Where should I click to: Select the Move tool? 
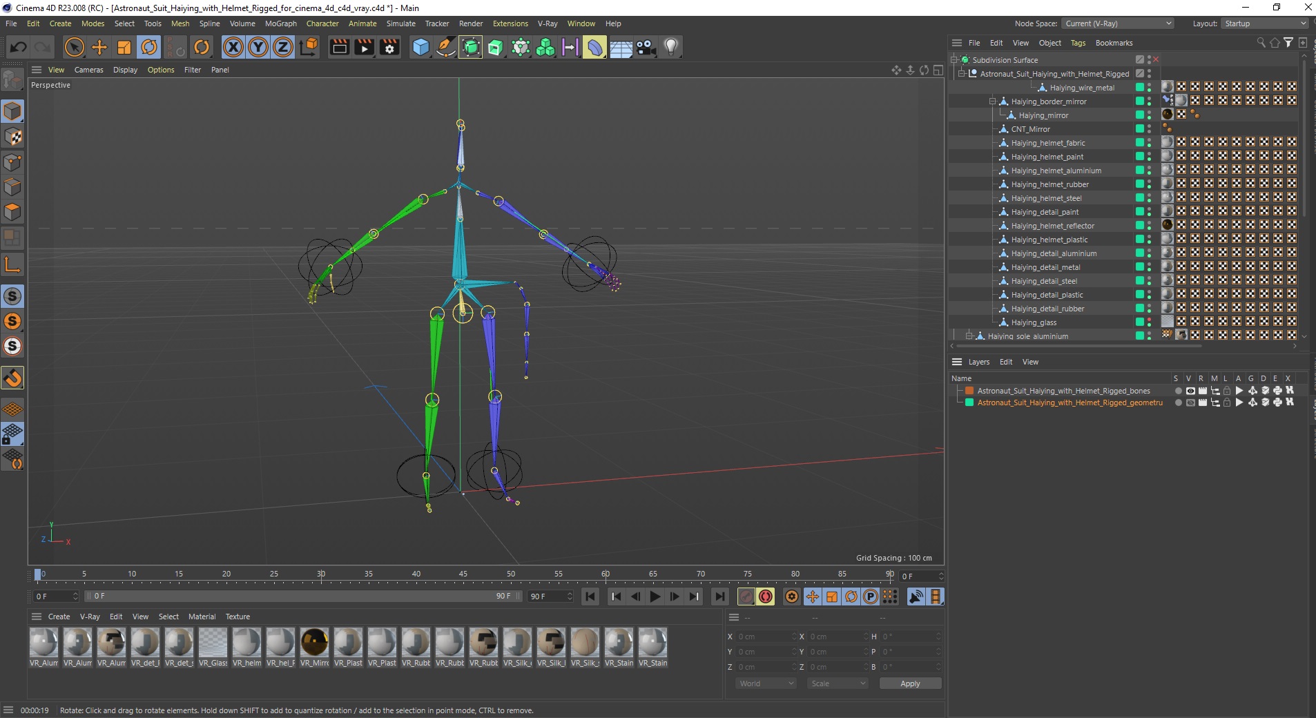99,47
